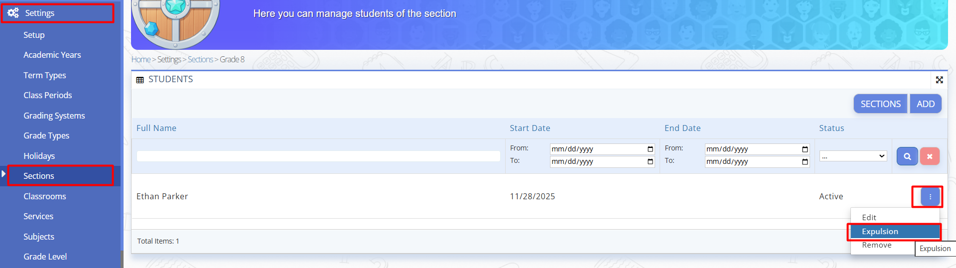
Task: Click the Students table grid icon
Action: (140, 80)
